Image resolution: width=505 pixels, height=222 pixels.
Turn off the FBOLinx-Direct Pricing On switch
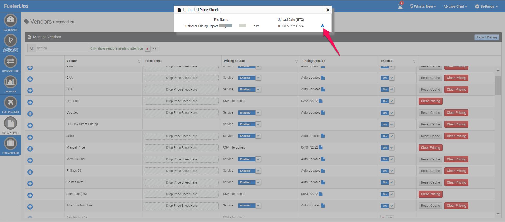point(388,124)
